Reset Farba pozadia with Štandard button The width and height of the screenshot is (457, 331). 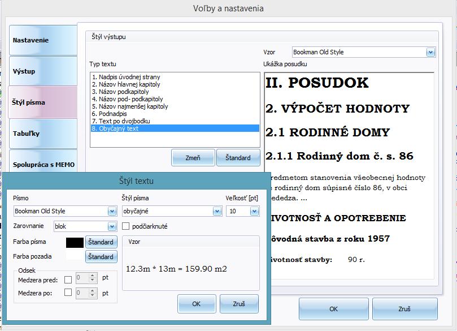tap(101, 256)
